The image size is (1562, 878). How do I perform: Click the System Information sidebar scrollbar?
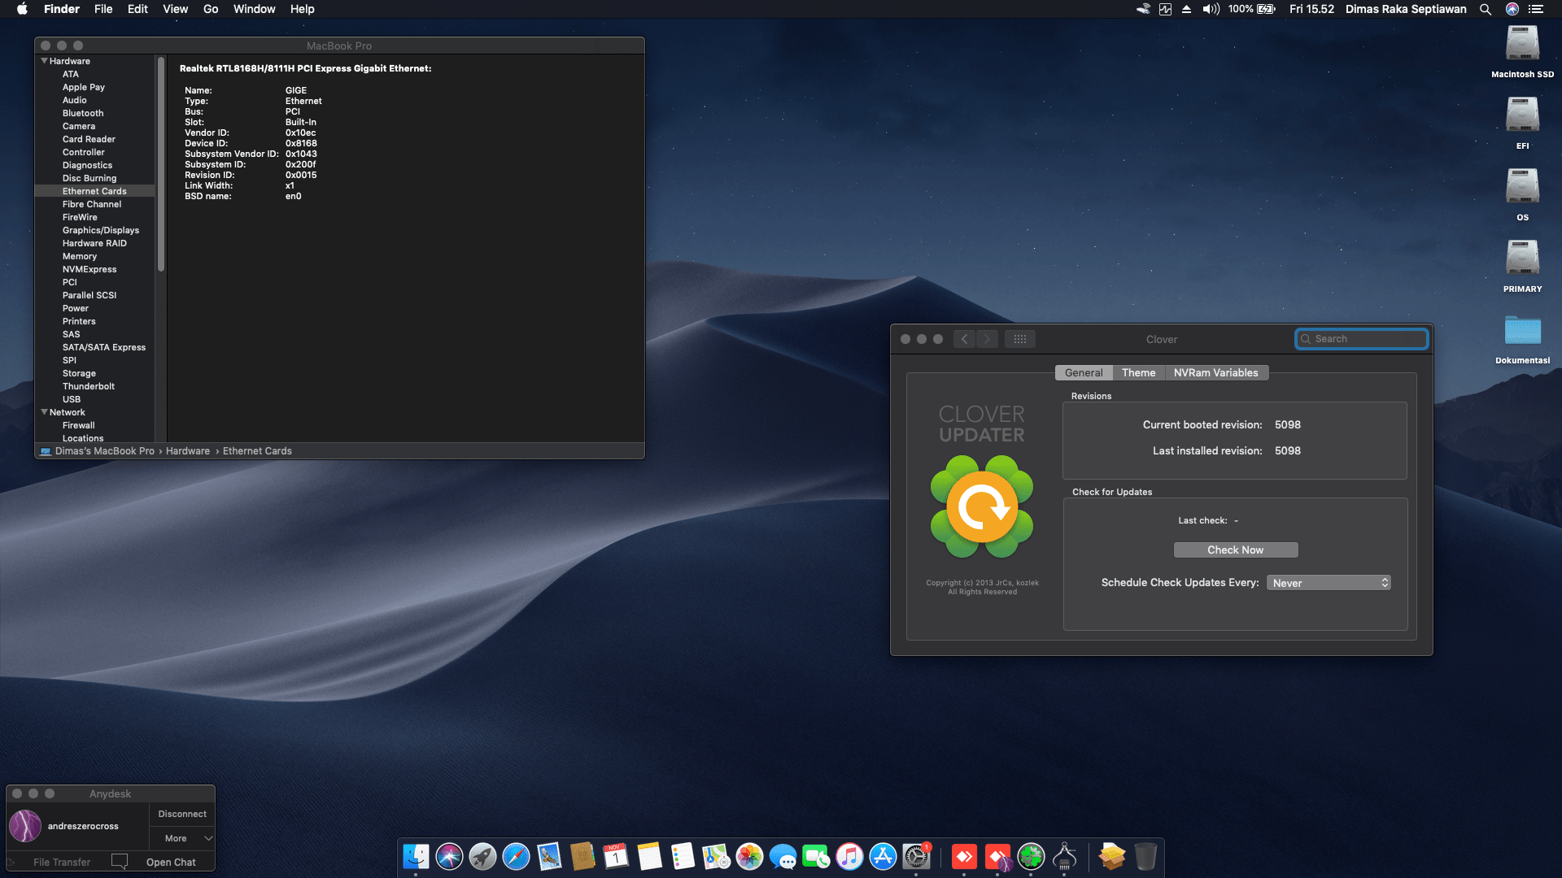(x=161, y=164)
